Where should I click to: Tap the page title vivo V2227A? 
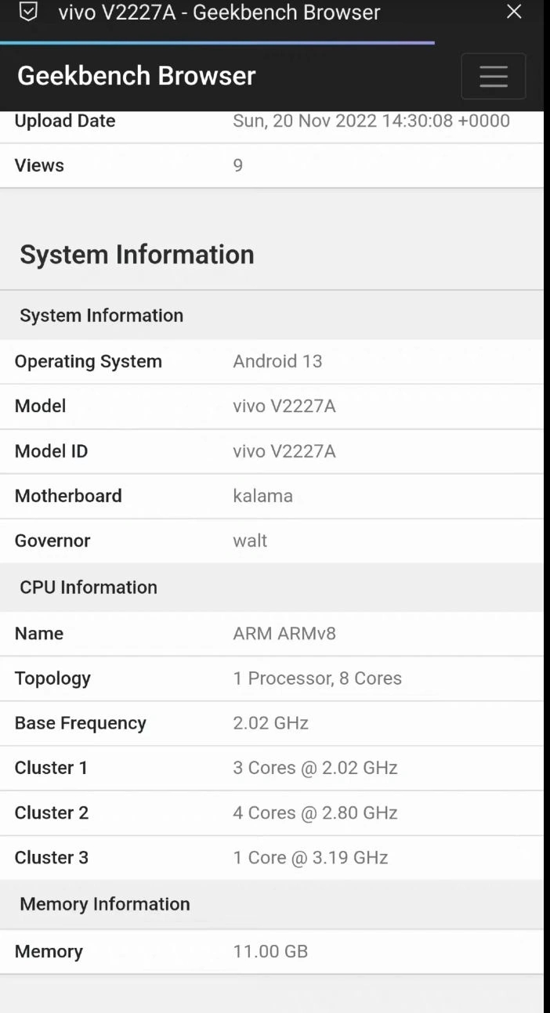219,13
